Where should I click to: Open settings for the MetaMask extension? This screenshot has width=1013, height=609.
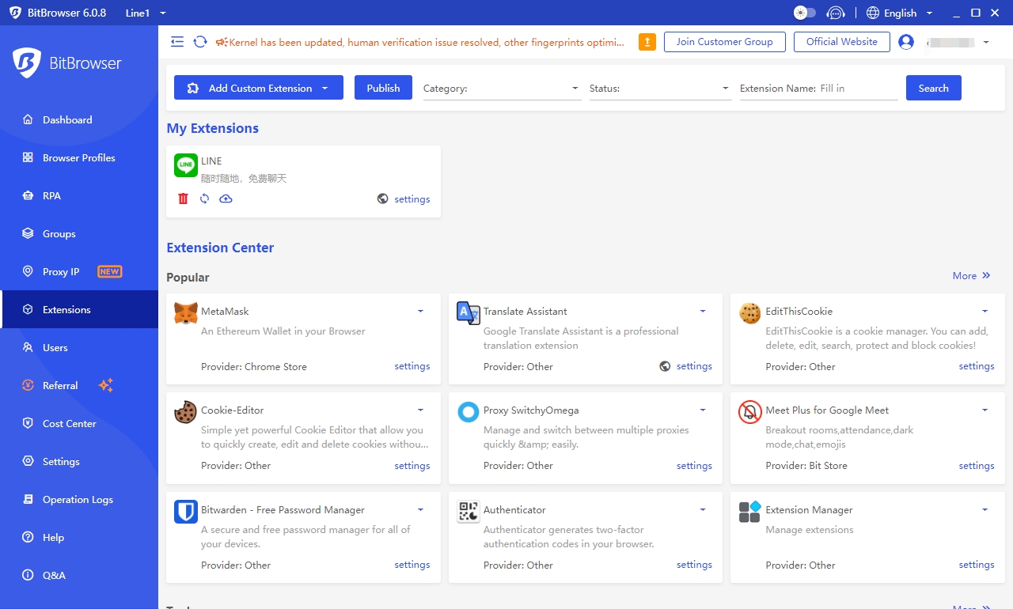412,366
